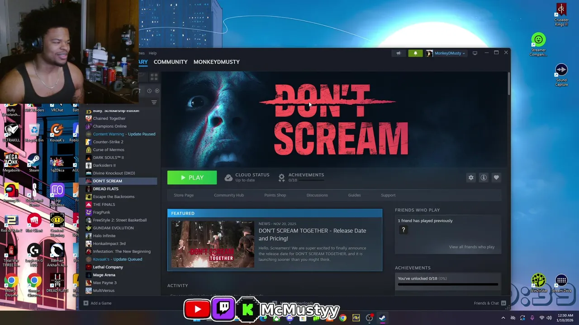579x325 pixels.
Task: Open the COMMUNITY tab
Action: pos(171,62)
